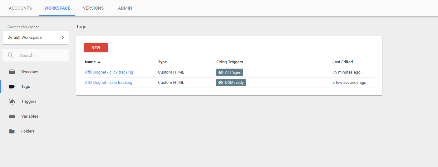Screen dimensions: 438x167
Task: Click the Tags label icon in sidebar
Action: [12, 87]
